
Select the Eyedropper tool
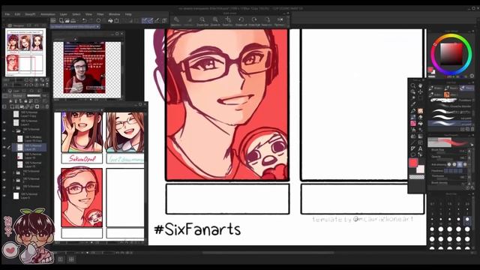click(x=413, y=104)
